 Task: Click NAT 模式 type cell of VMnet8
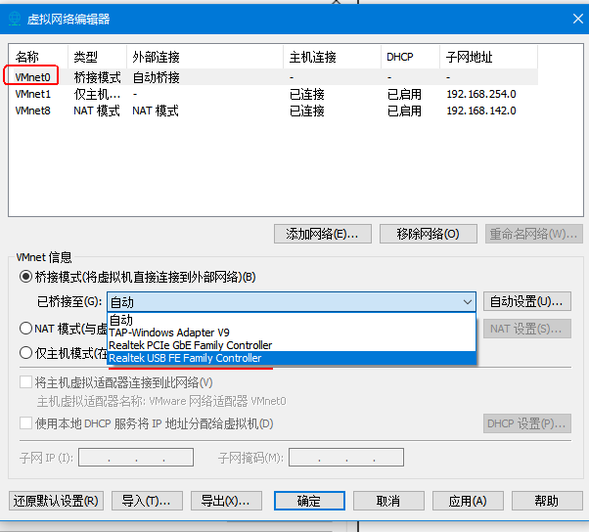(97, 111)
